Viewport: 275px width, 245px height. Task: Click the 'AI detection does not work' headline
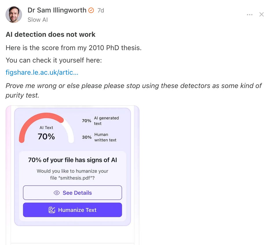click(50, 34)
